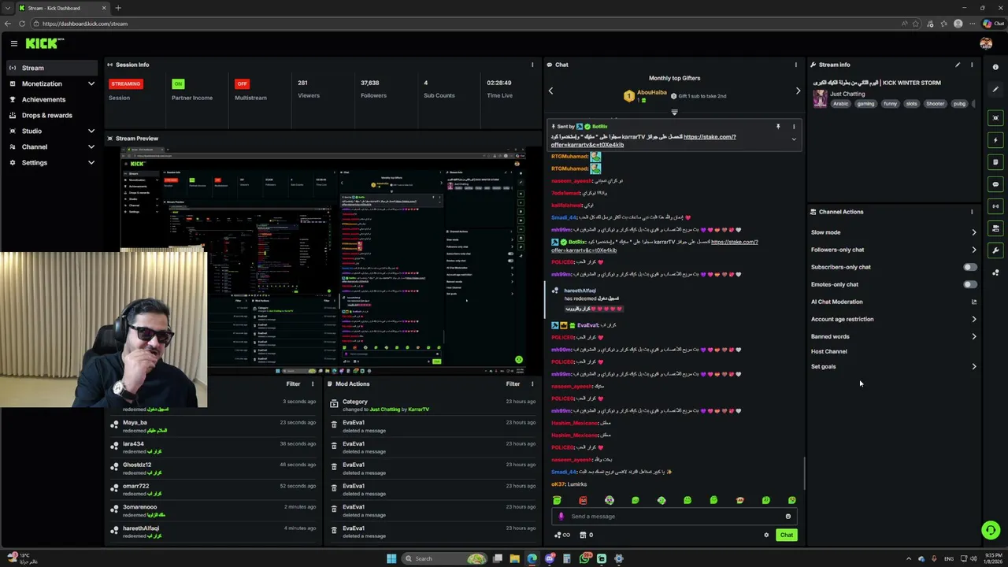
Task: Click Host Channel action
Action: 829,351
